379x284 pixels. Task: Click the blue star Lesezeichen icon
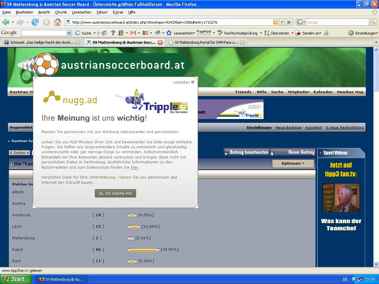pyautogui.click(x=169, y=33)
